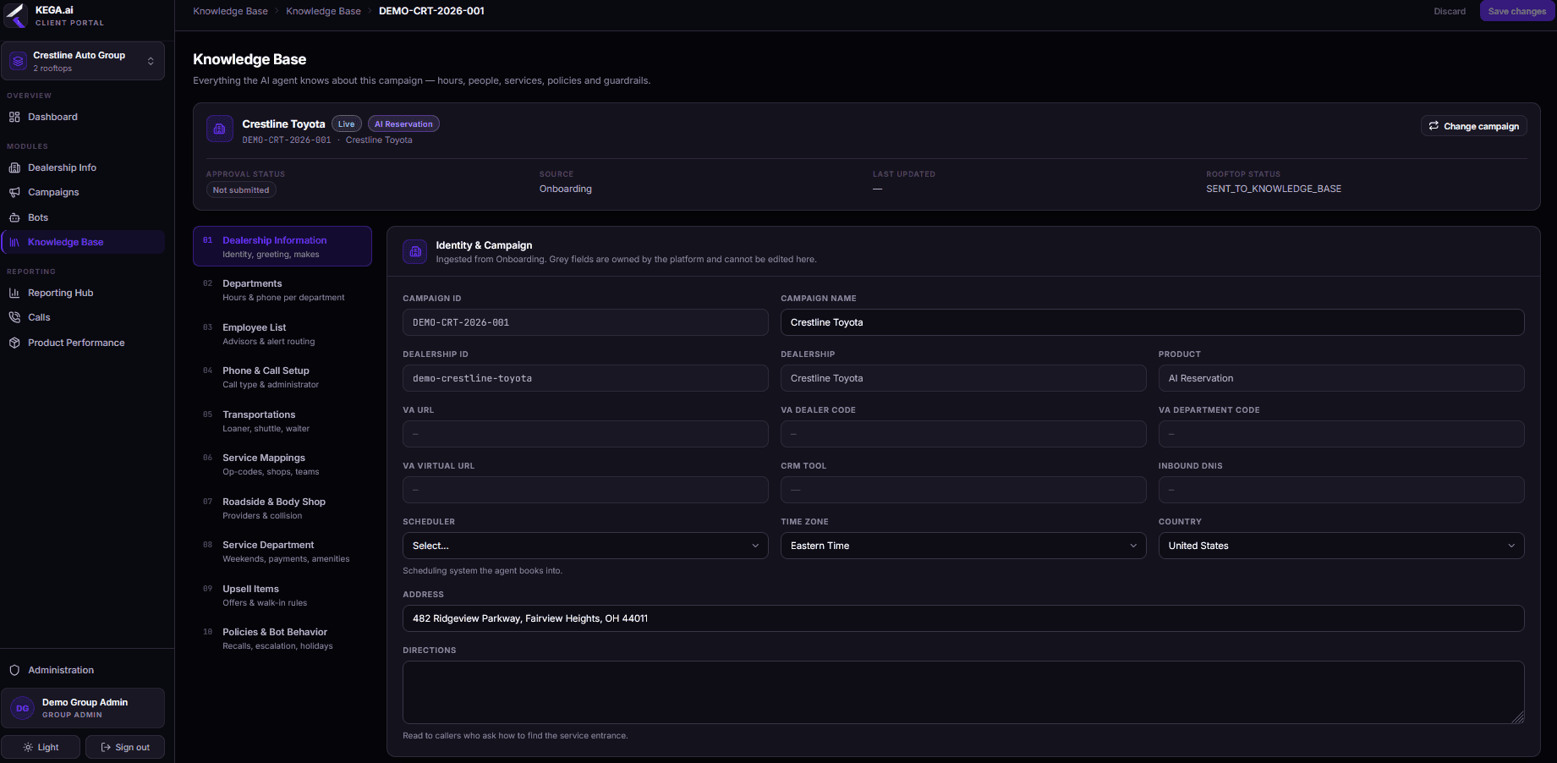Screen dimensions: 1557x763
Task: Switch to Transportations section
Action: click(x=282, y=421)
